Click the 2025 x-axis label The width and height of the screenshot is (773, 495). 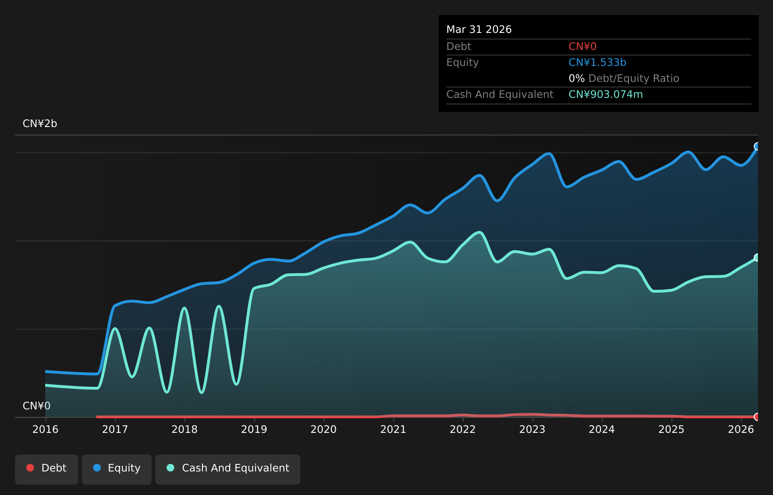pyautogui.click(x=671, y=430)
